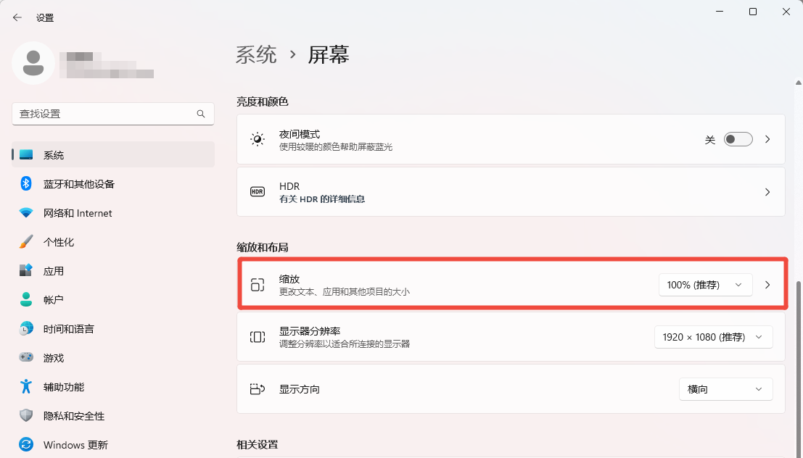803x458 pixels.
Task: Click the back arrow icon
Action: [x=17, y=17]
